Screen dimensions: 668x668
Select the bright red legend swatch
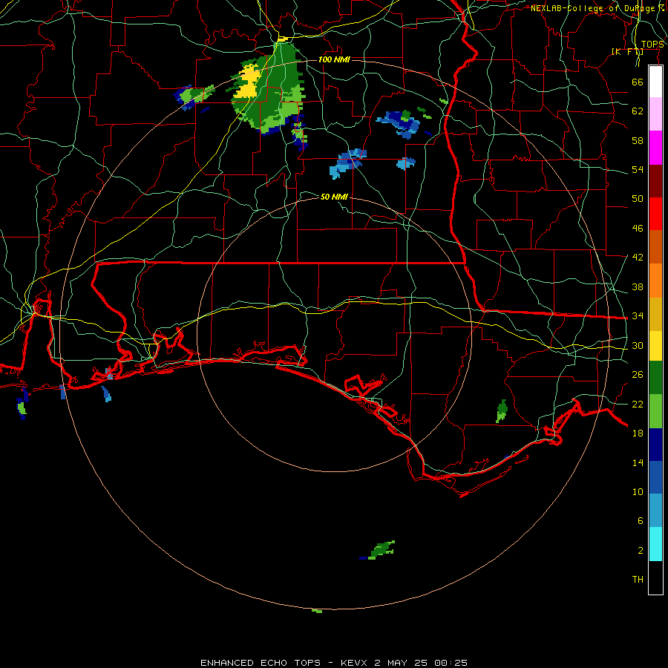click(655, 214)
